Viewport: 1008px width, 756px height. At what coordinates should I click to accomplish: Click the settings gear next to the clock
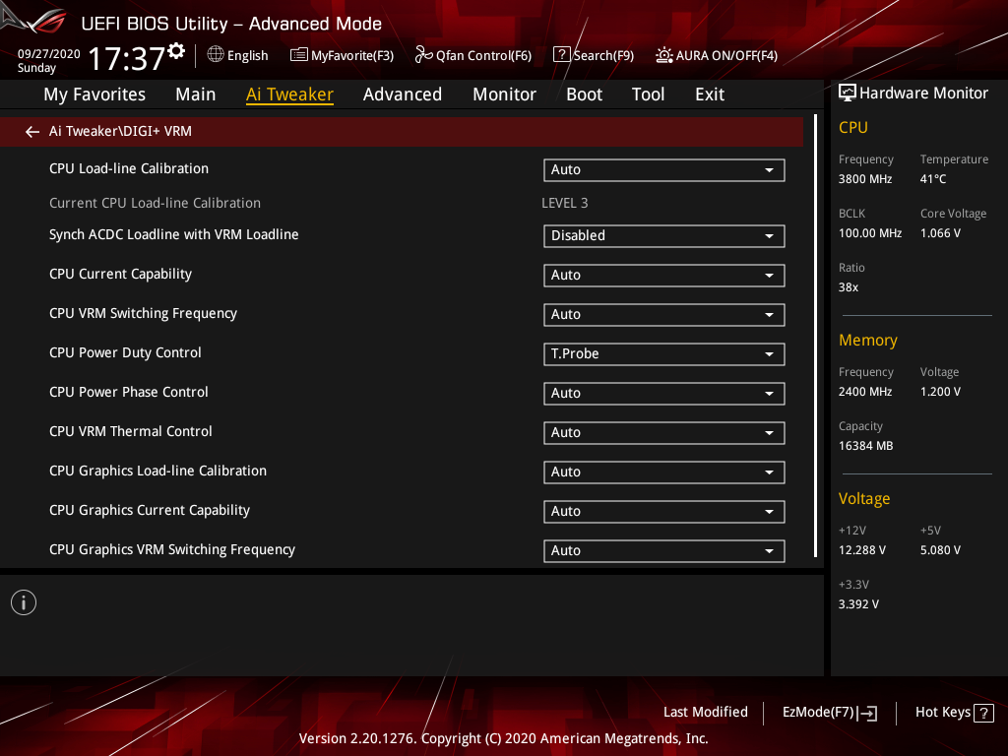[176, 51]
